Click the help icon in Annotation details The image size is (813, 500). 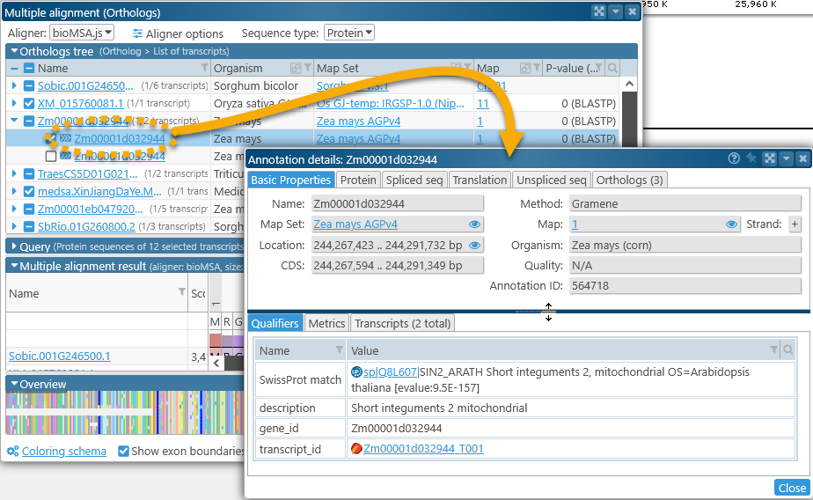click(734, 158)
